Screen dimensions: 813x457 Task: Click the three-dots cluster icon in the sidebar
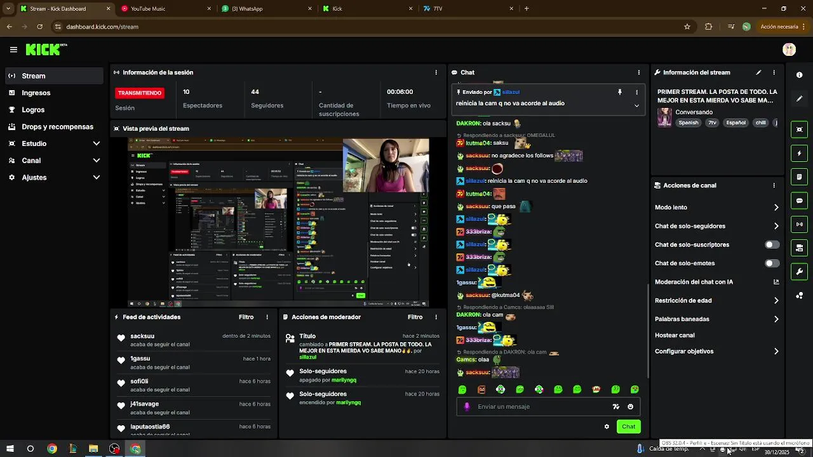(799, 296)
